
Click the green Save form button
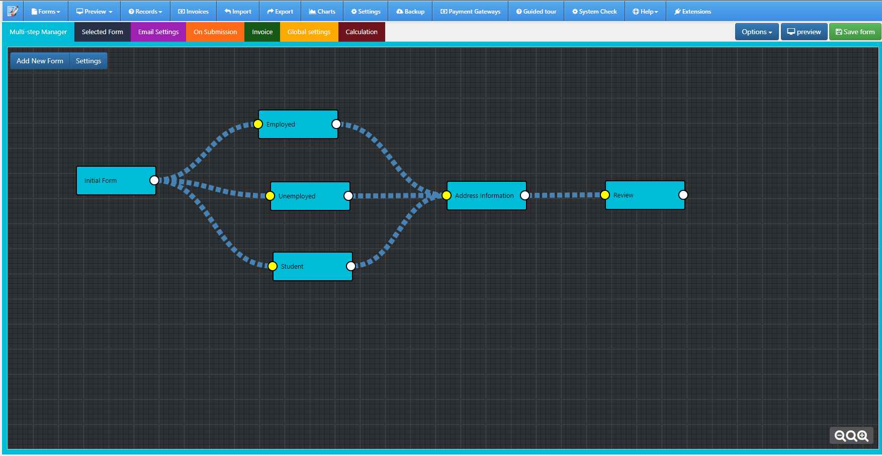855,32
